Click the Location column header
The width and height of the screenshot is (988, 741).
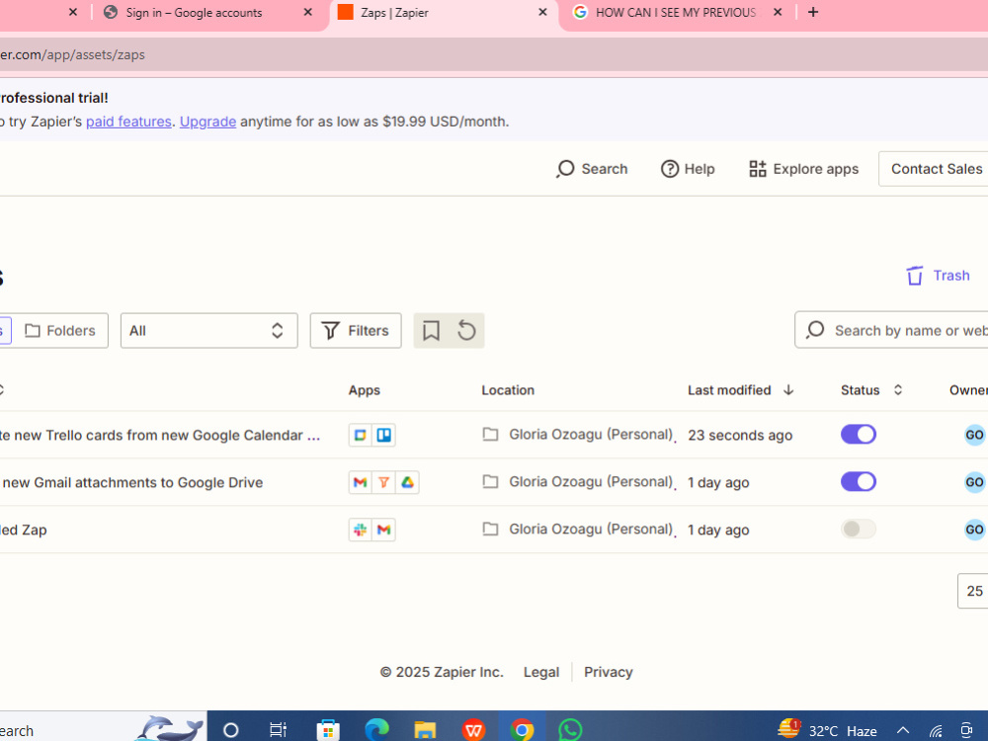(508, 390)
